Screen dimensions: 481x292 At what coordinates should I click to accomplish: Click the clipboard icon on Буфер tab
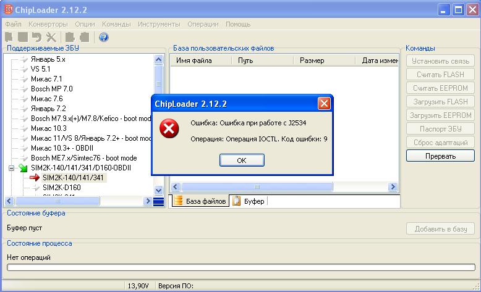click(x=237, y=201)
